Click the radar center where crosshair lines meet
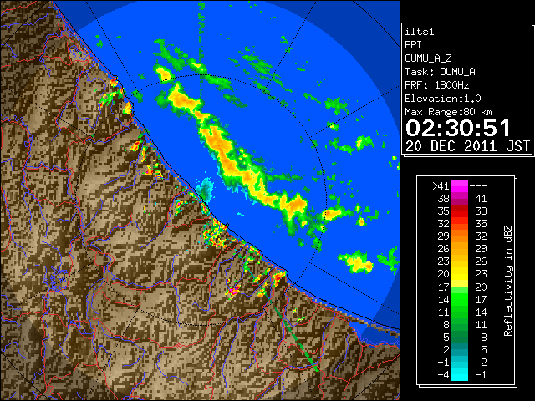Image resolution: width=535 pixels, height=401 pixels. (x=201, y=200)
